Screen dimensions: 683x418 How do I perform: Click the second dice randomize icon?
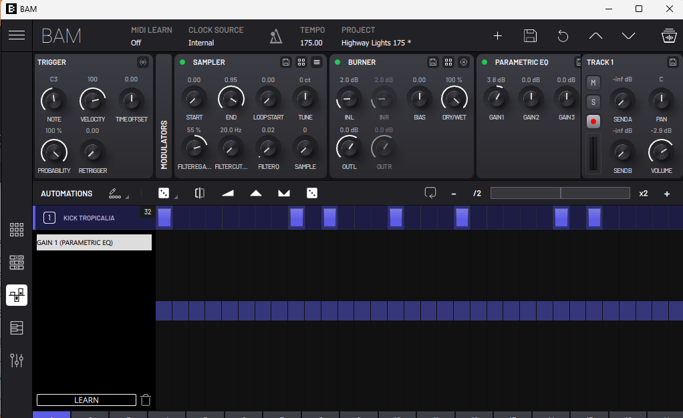[x=312, y=194]
